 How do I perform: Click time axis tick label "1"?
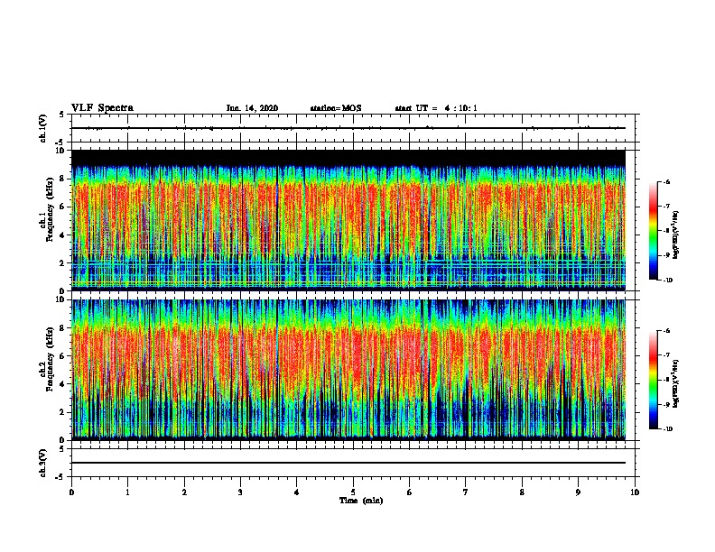(128, 492)
